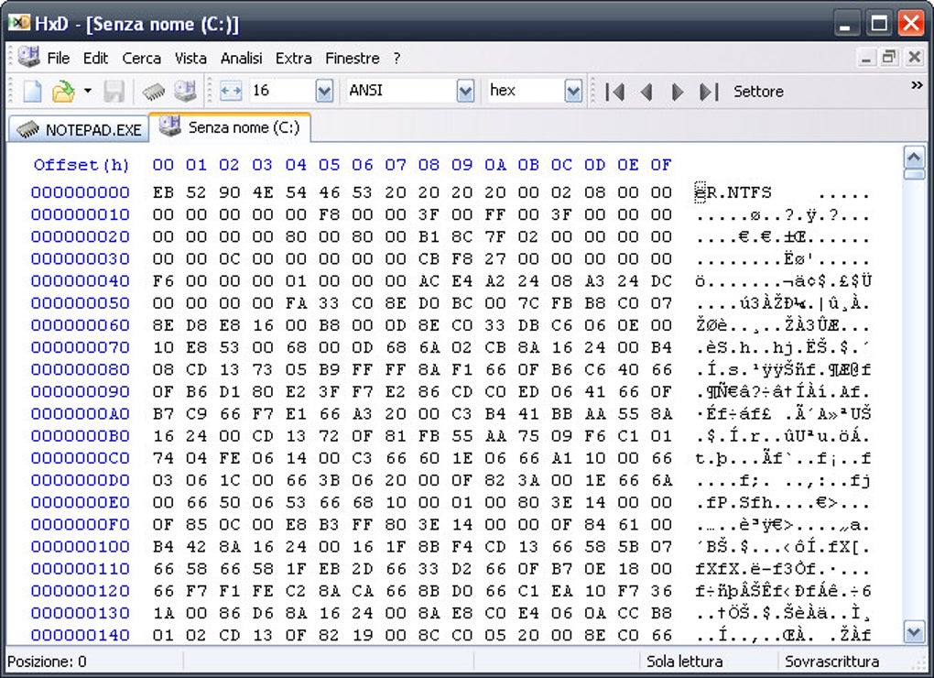Go to next sector arrow
This screenshot has width=934, height=678.
[678, 92]
